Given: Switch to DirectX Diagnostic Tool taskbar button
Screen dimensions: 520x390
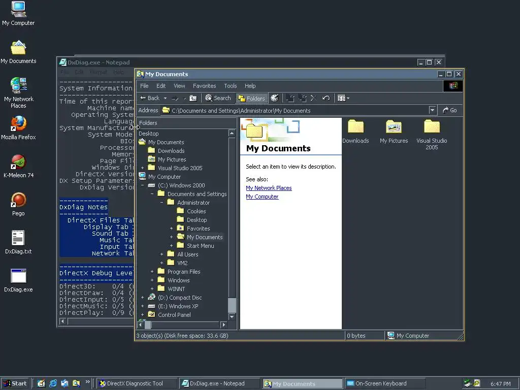Looking at the screenshot, I should point(137,383).
